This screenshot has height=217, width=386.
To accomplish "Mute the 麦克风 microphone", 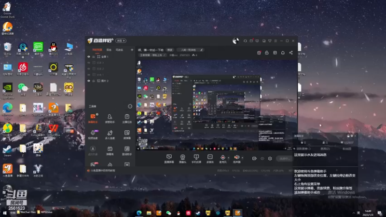I will pos(222,159).
